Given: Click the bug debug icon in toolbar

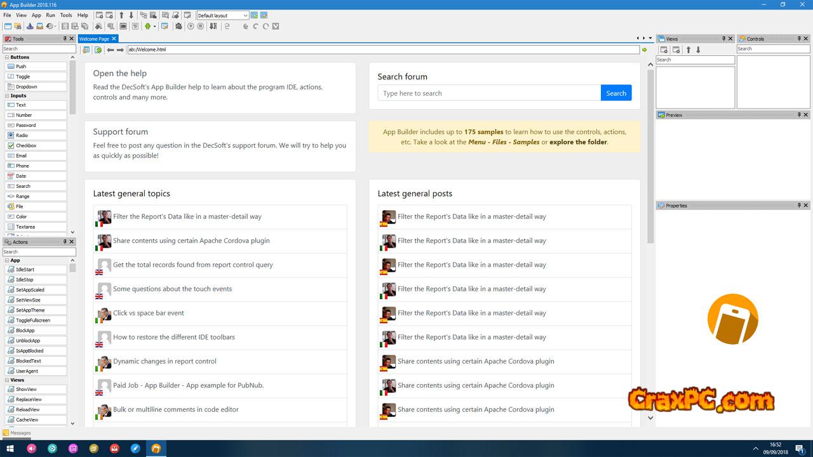Looking at the screenshot, I should pos(178,27).
